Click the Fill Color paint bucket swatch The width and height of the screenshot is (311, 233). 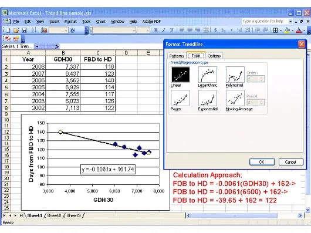pos(287,31)
